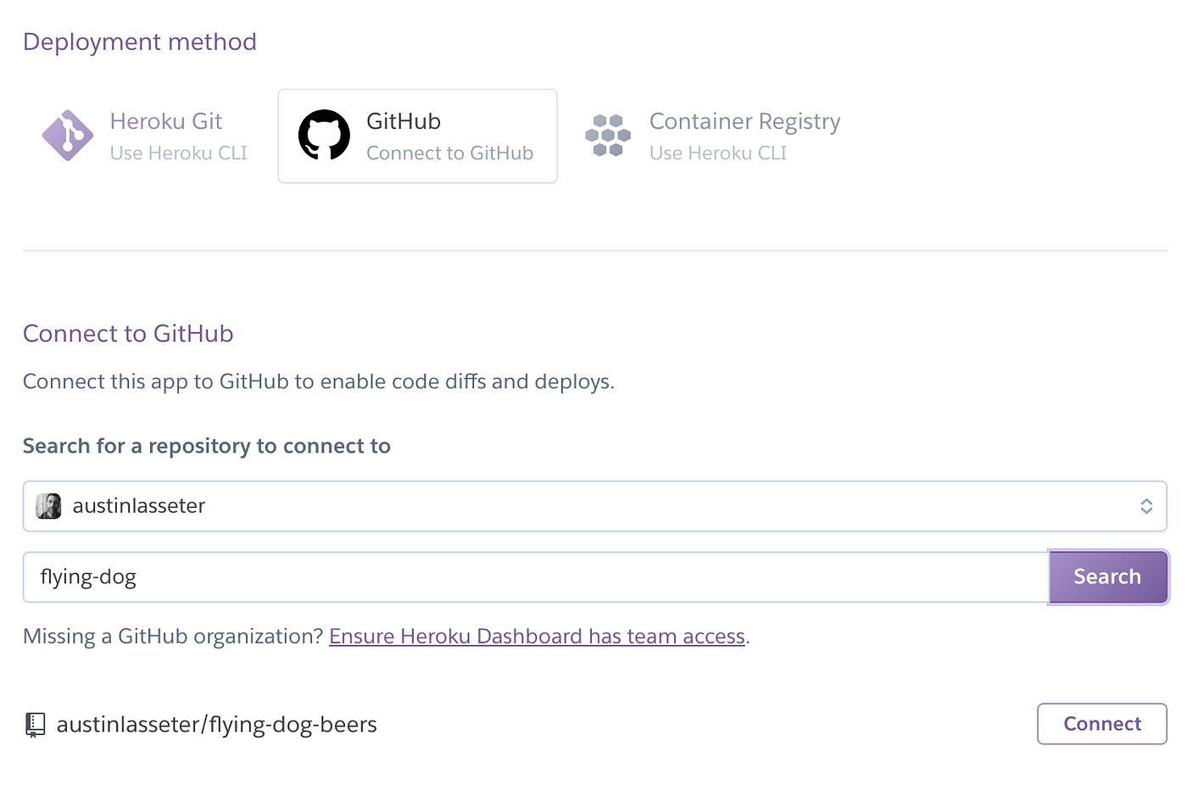1187x785 pixels.
Task: Click Search for a repository label
Action: 207,447
